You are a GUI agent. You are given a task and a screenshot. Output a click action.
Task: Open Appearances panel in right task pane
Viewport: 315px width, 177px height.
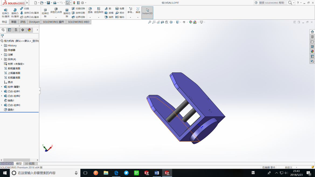click(312, 51)
